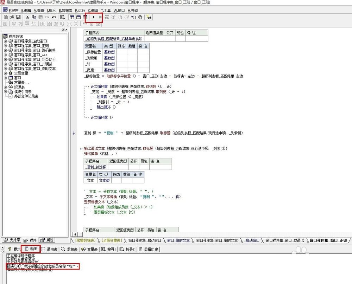
Task: Click the hand breakpoint icon in toolbar
Action: pos(140,17)
